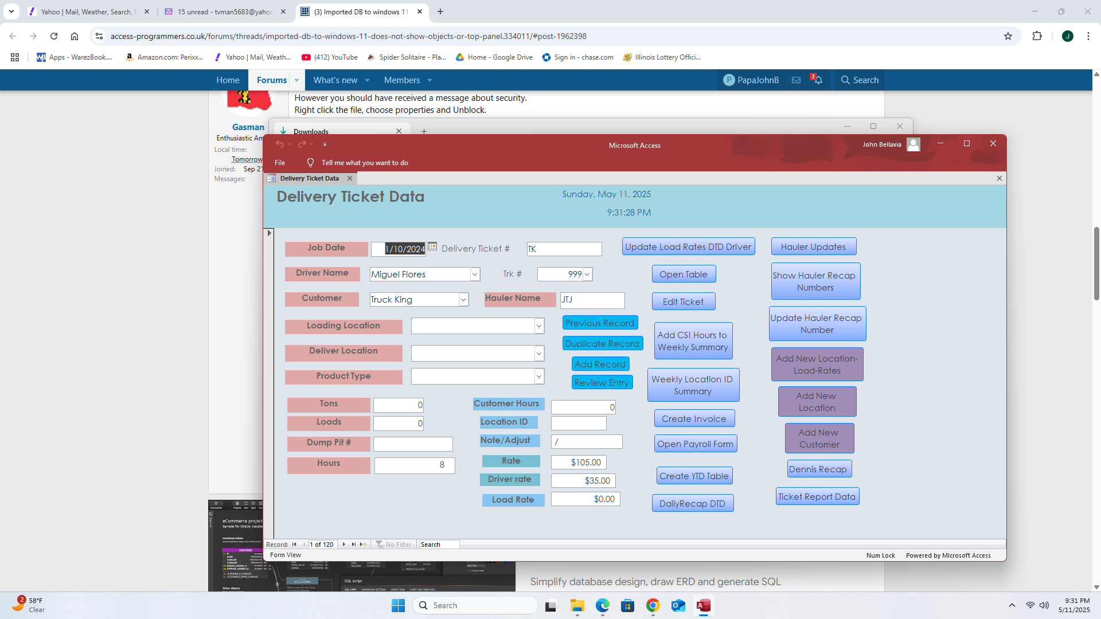Click in the Delivery Ticket # field
This screenshot has width=1101, height=619.
pos(564,249)
